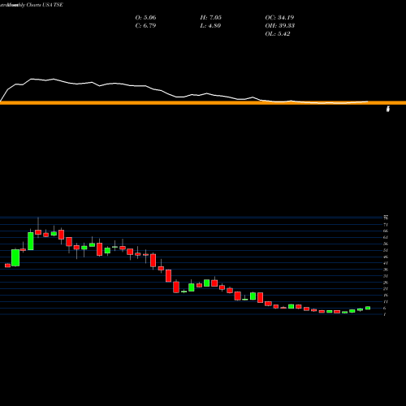The height and width of the screenshot is (406, 406).
Task: Click the 61 price axis label
Action: [x=386, y=237]
